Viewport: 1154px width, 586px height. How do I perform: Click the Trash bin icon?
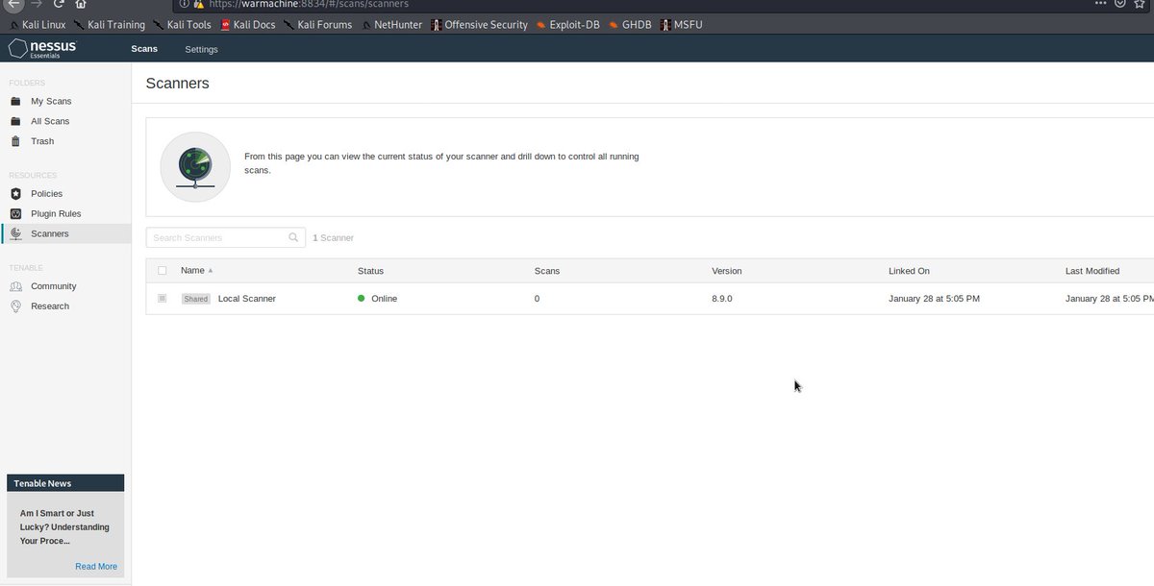[15, 141]
